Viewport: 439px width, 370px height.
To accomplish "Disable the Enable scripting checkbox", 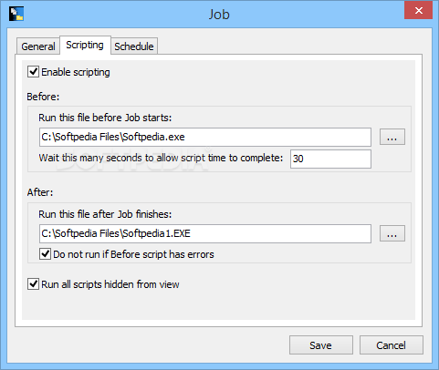I will [x=33, y=72].
